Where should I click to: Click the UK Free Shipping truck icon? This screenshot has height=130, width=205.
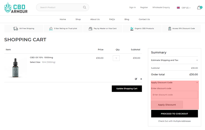tap(16, 28)
